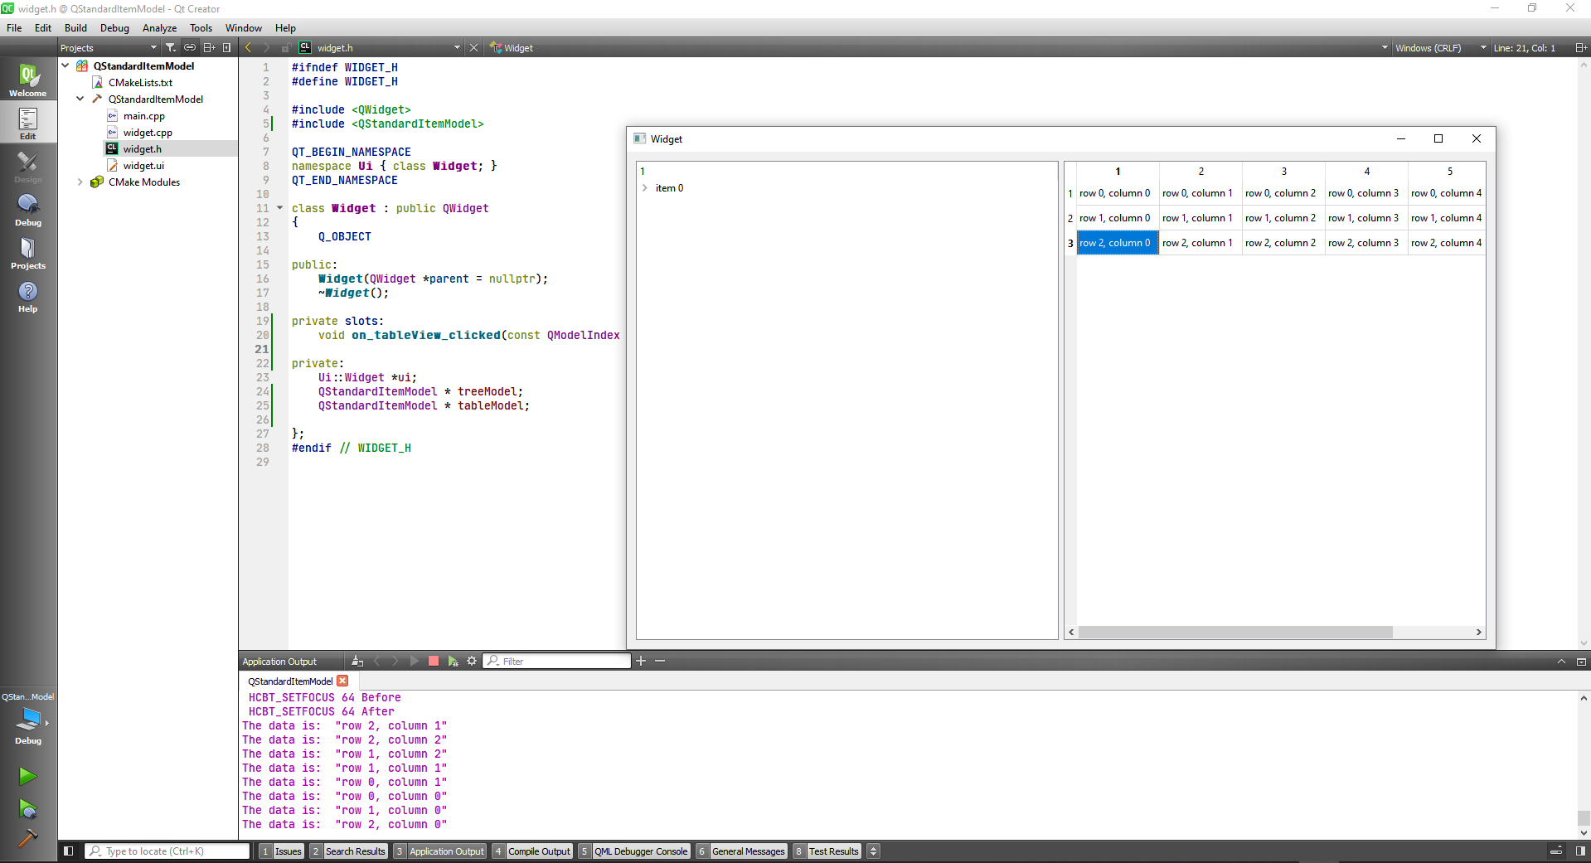Stop the running application
1591x863 pixels.
coord(433,661)
